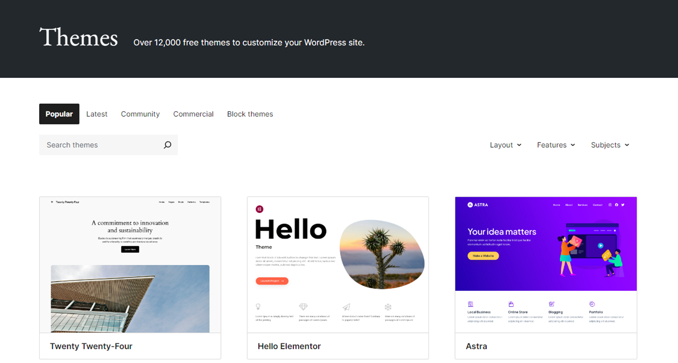The height and width of the screenshot is (363, 678).
Task: Click the Astra logo in the preview
Action: point(477,205)
